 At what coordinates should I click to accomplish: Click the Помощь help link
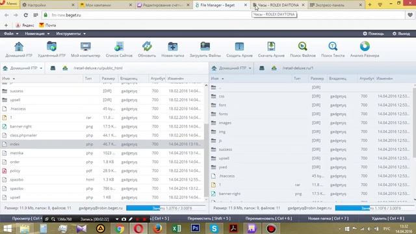[373, 34]
